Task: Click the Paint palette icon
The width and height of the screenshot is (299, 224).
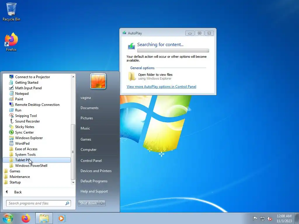Action: tap(11, 99)
